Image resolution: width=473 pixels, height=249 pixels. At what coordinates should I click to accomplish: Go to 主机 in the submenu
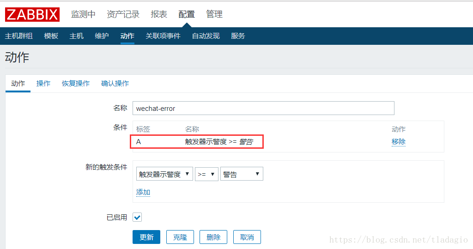tap(77, 36)
